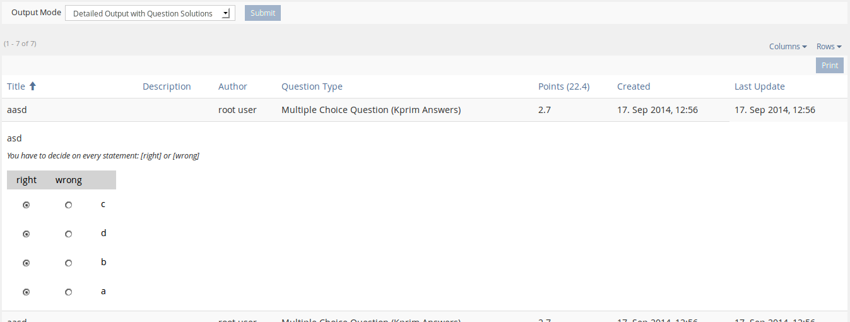Select 'right' radio for statement d

pyautogui.click(x=27, y=234)
